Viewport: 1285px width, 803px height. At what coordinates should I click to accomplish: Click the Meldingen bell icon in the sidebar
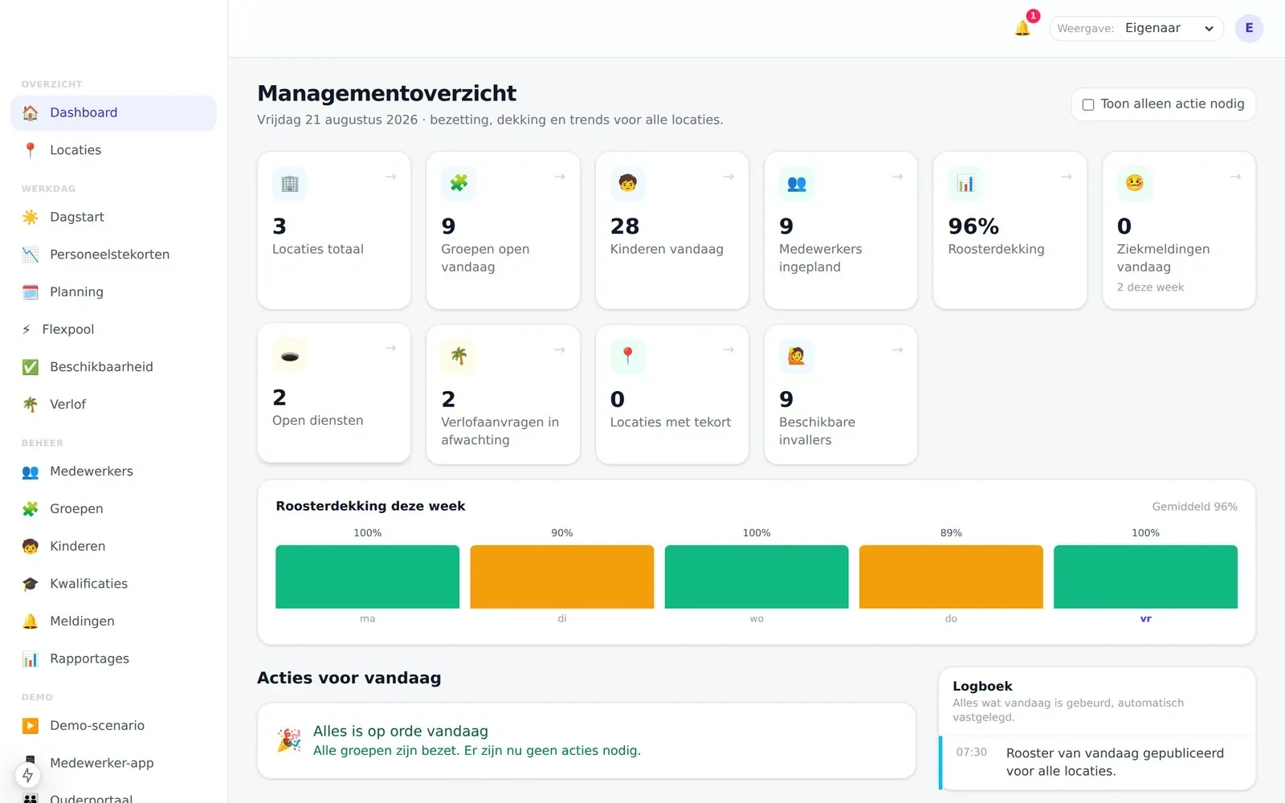(x=31, y=622)
